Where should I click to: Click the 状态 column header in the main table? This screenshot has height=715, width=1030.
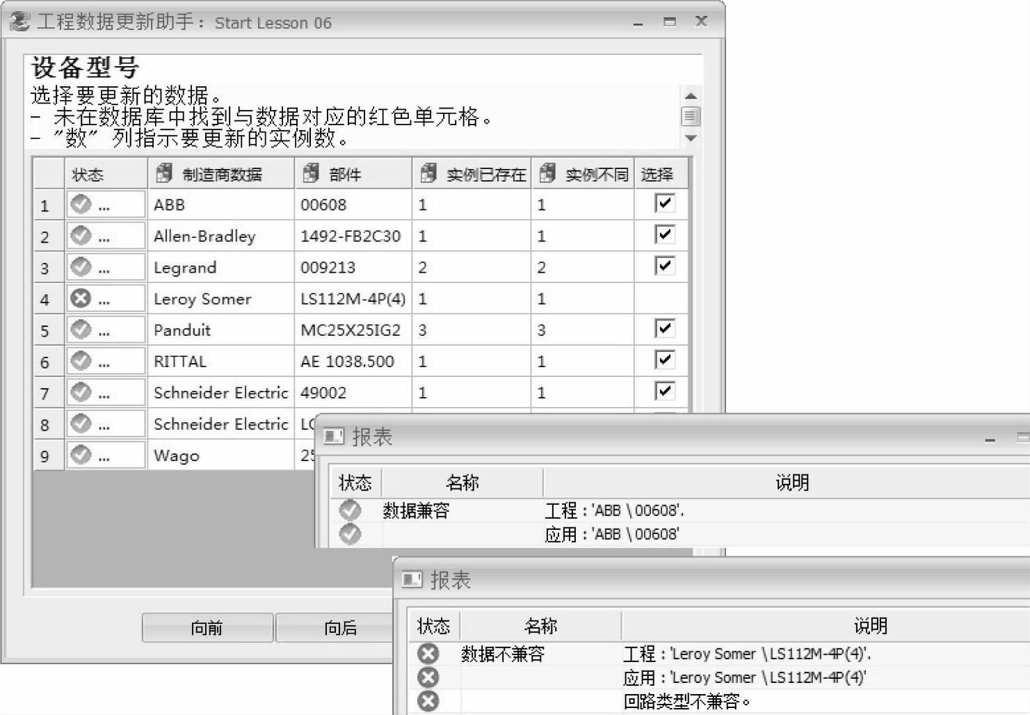106,174
